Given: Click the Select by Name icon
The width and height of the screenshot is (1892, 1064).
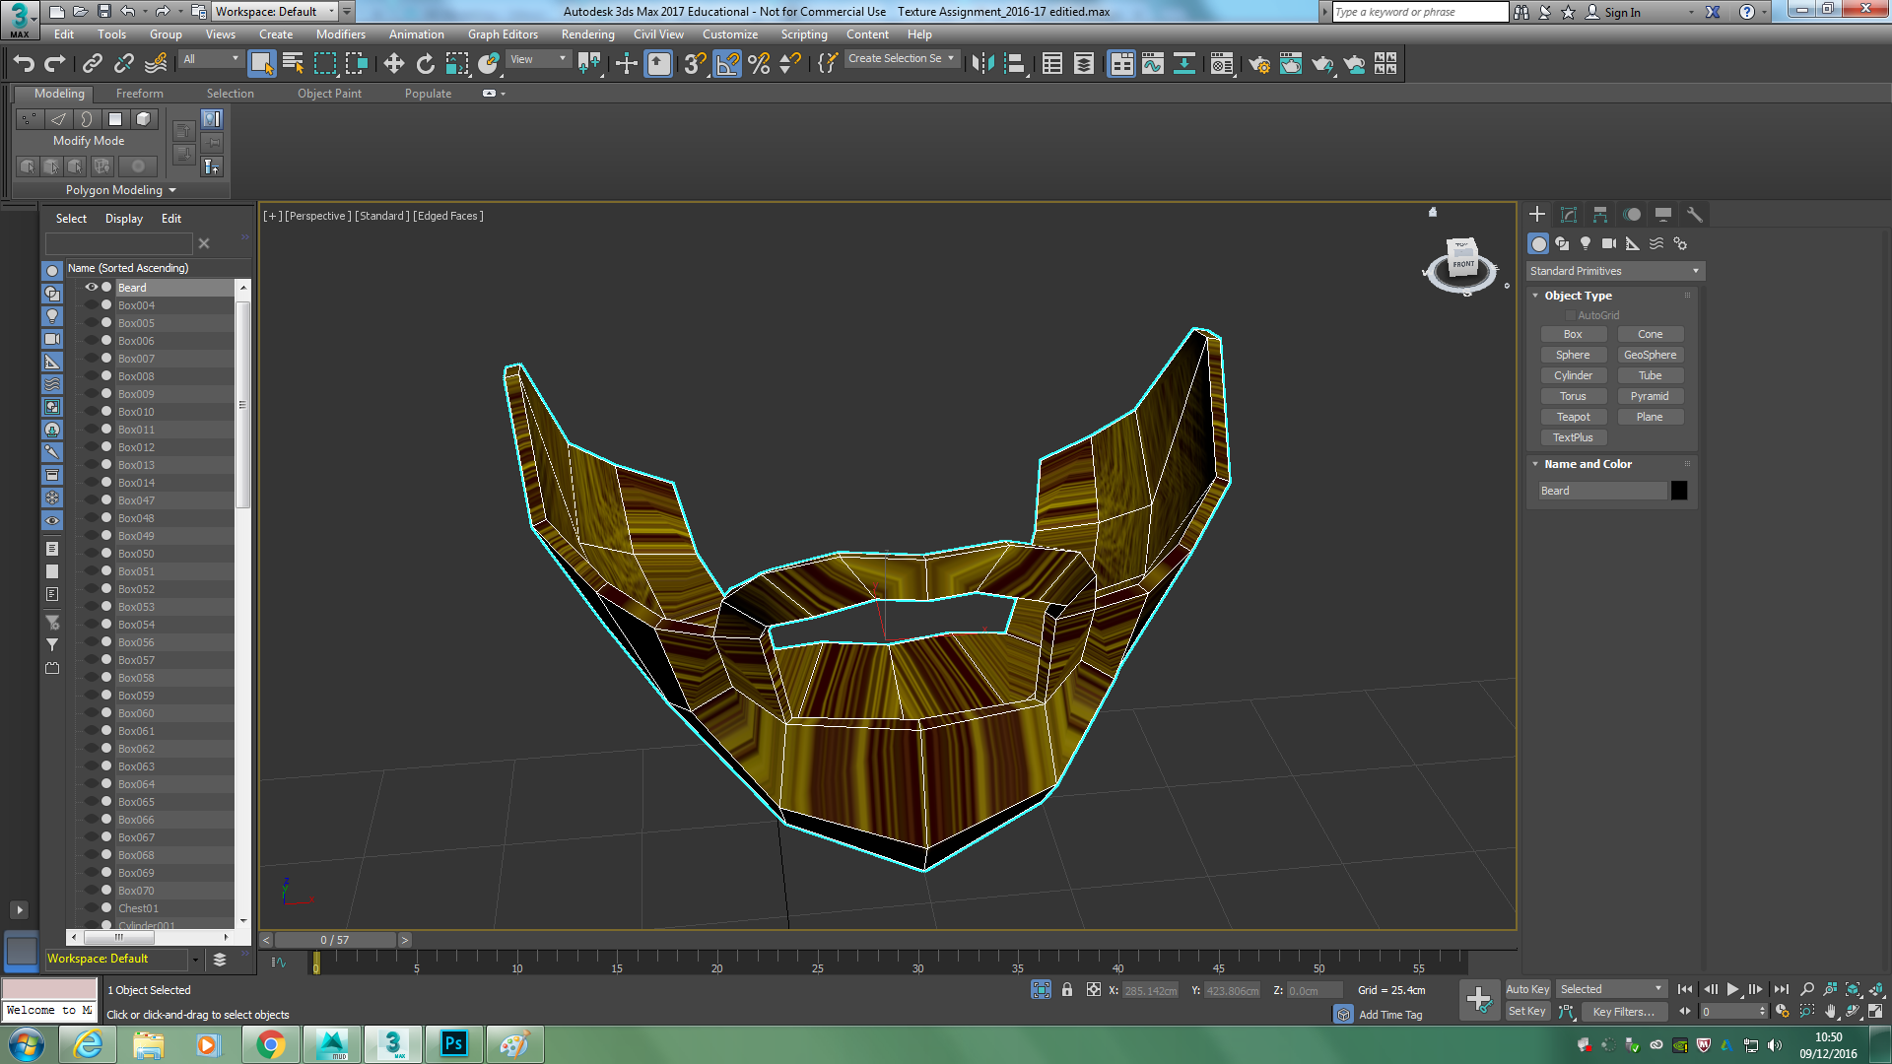Looking at the screenshot, I should (293, 64).
